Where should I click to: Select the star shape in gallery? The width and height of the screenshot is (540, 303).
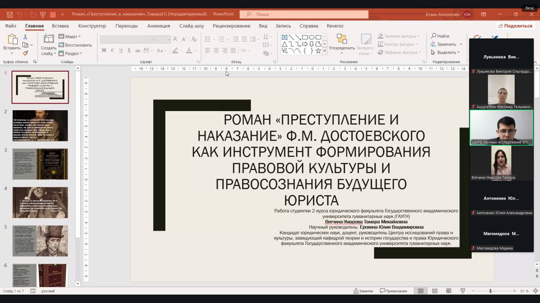tap(319, 50)
